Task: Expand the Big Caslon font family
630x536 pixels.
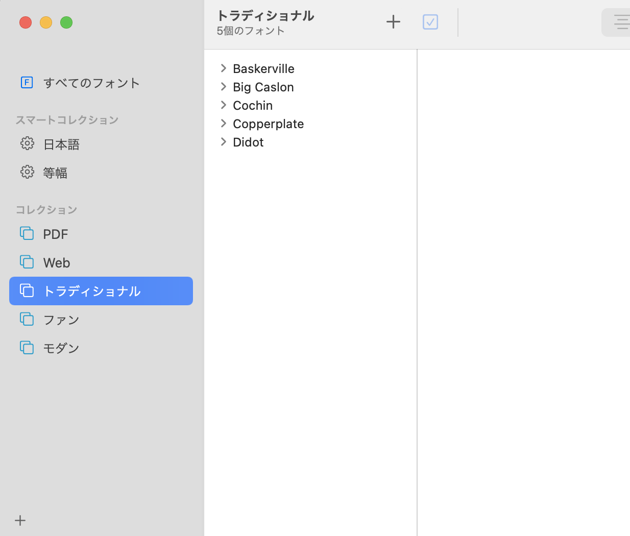Action: pyautogui.click(x=223, y=87)
